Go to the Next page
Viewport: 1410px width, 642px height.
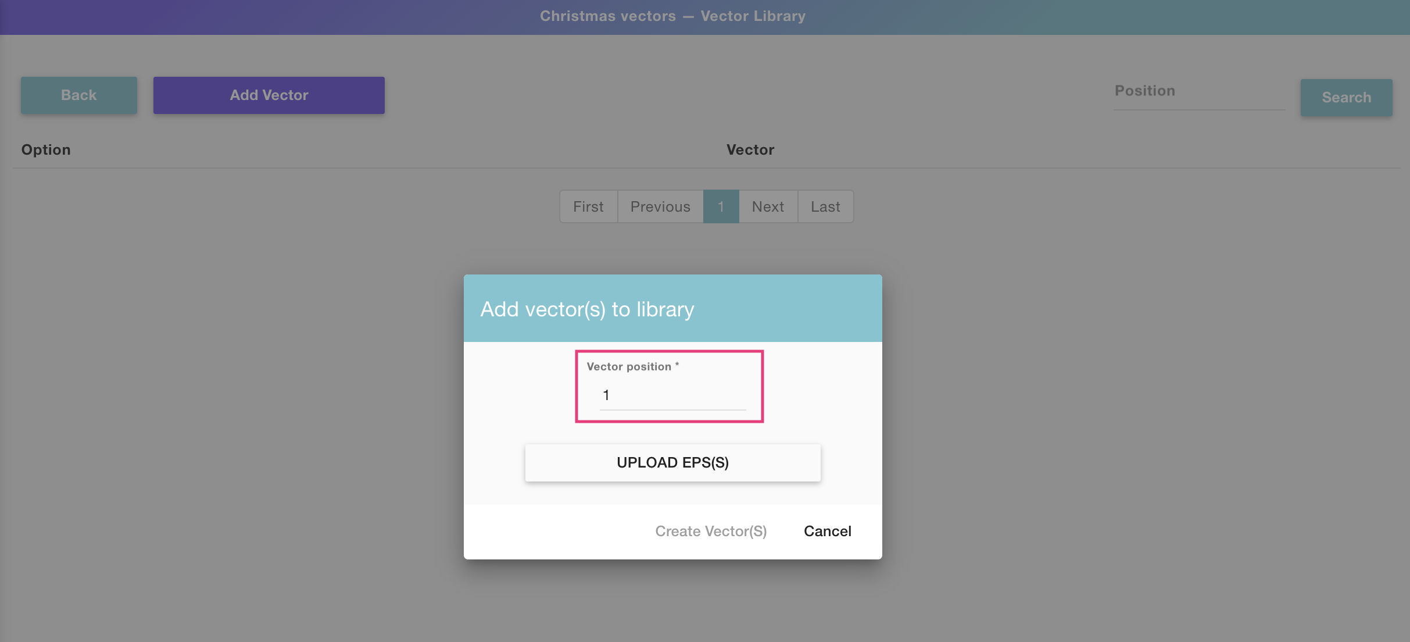(x=768, y=207)
